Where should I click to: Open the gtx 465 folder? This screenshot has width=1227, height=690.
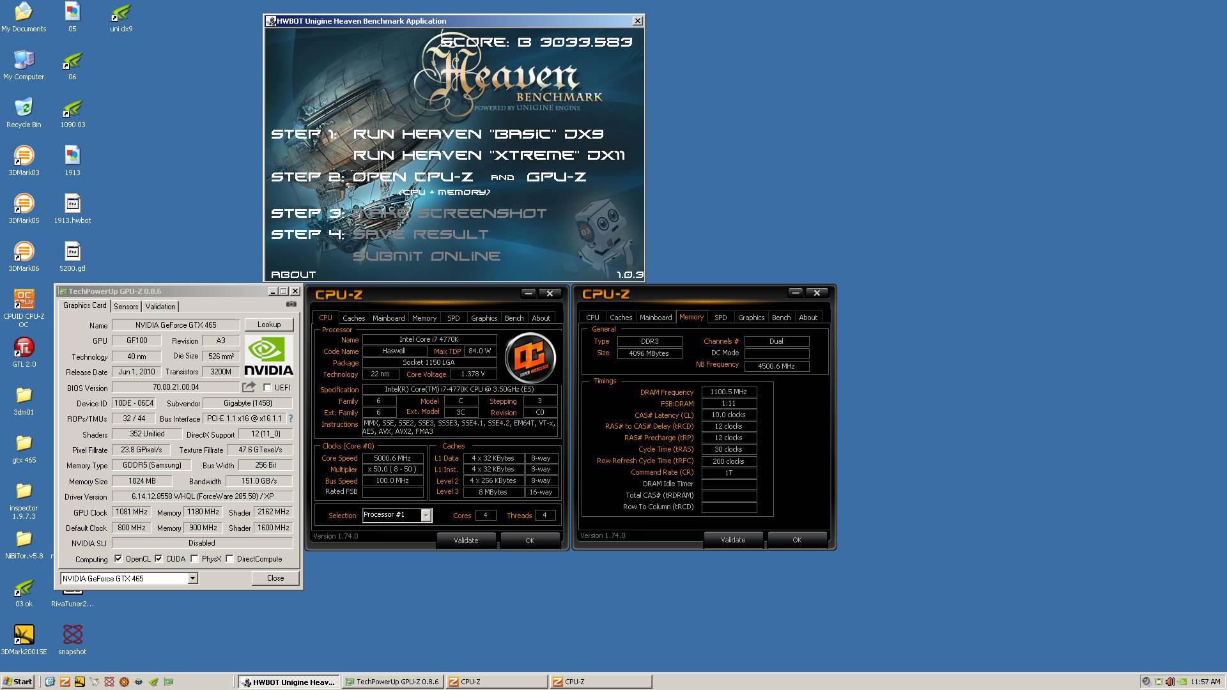(x=24, y=448)
